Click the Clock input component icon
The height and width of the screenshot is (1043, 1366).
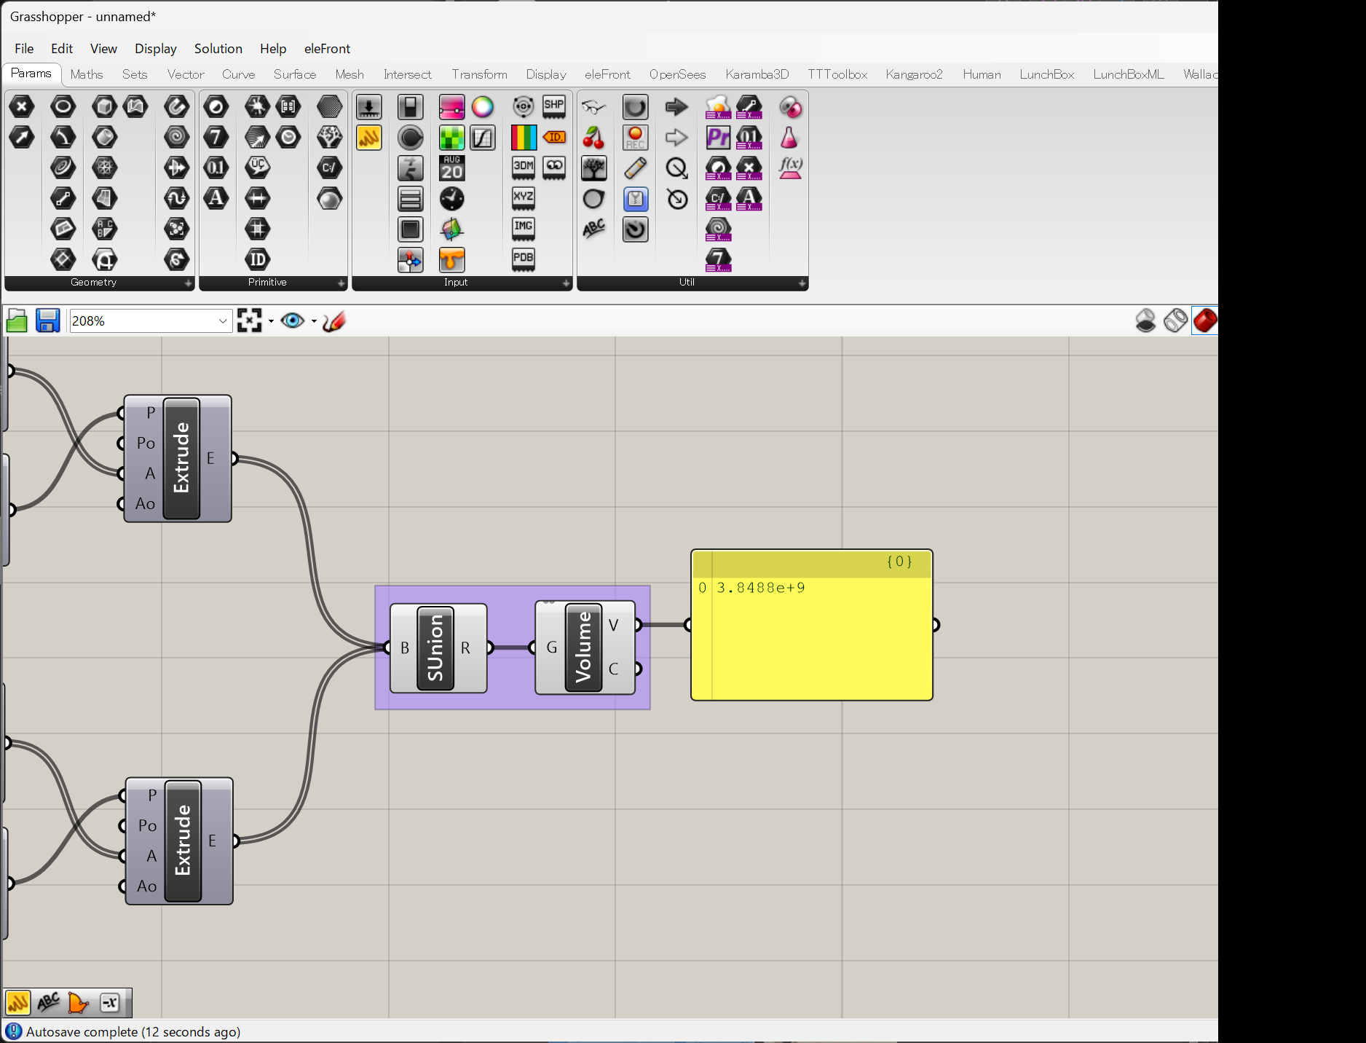451,199
